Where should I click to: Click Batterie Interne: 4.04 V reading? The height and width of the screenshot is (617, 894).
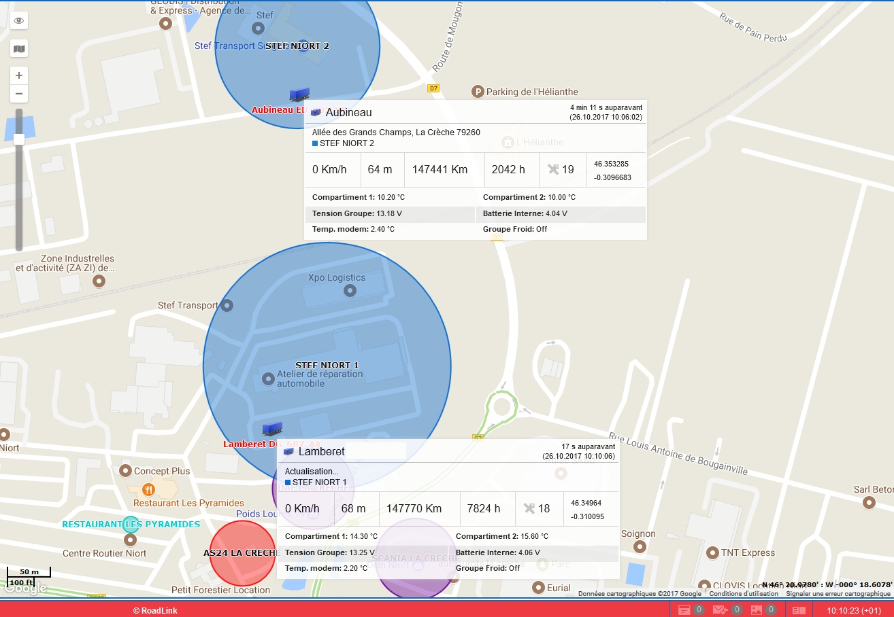click(525, 213)
